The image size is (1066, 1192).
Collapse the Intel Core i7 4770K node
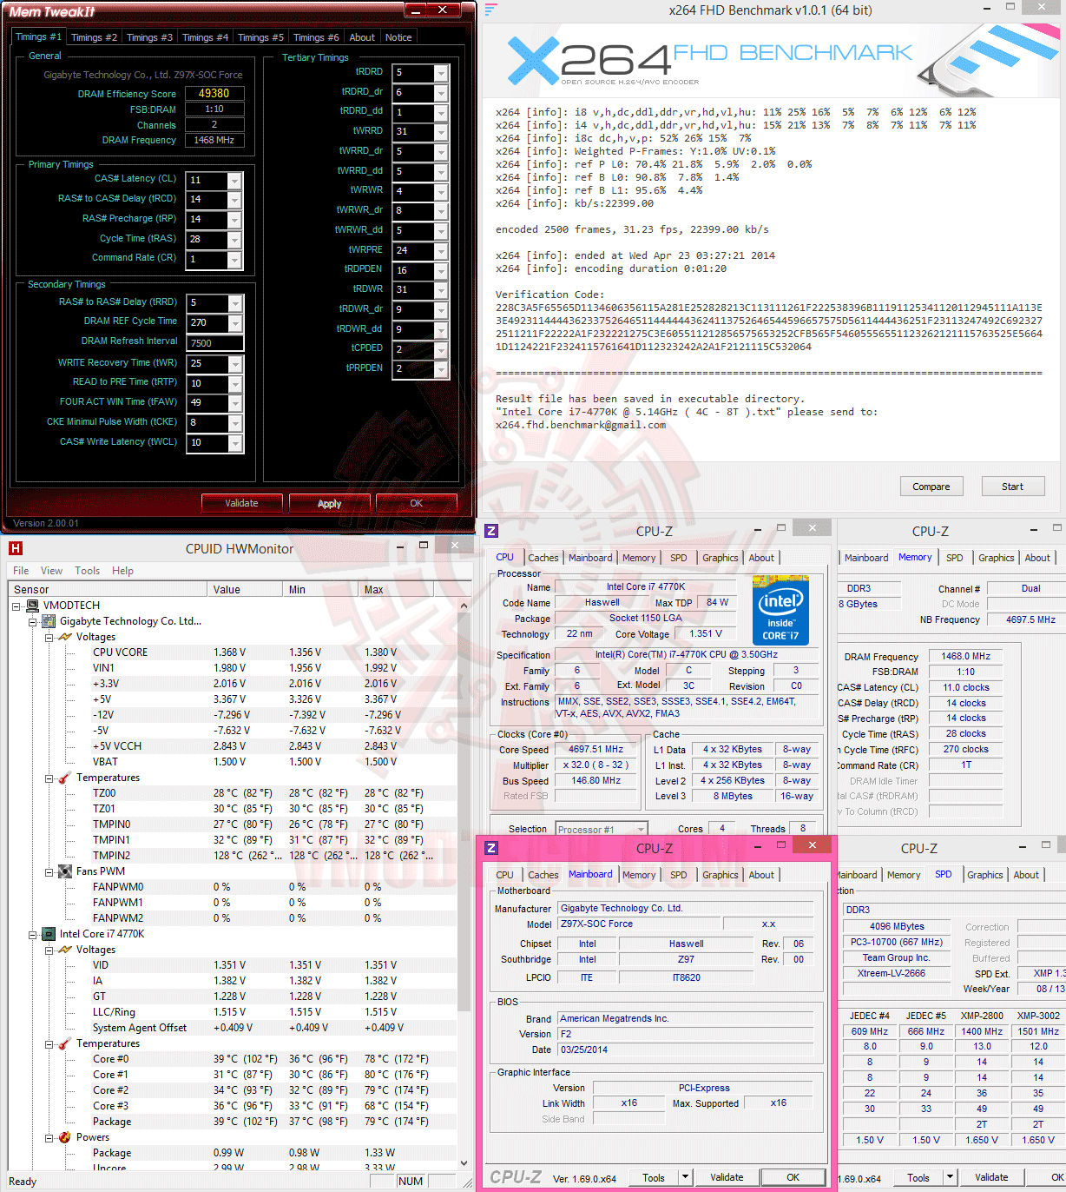(33, 934)
